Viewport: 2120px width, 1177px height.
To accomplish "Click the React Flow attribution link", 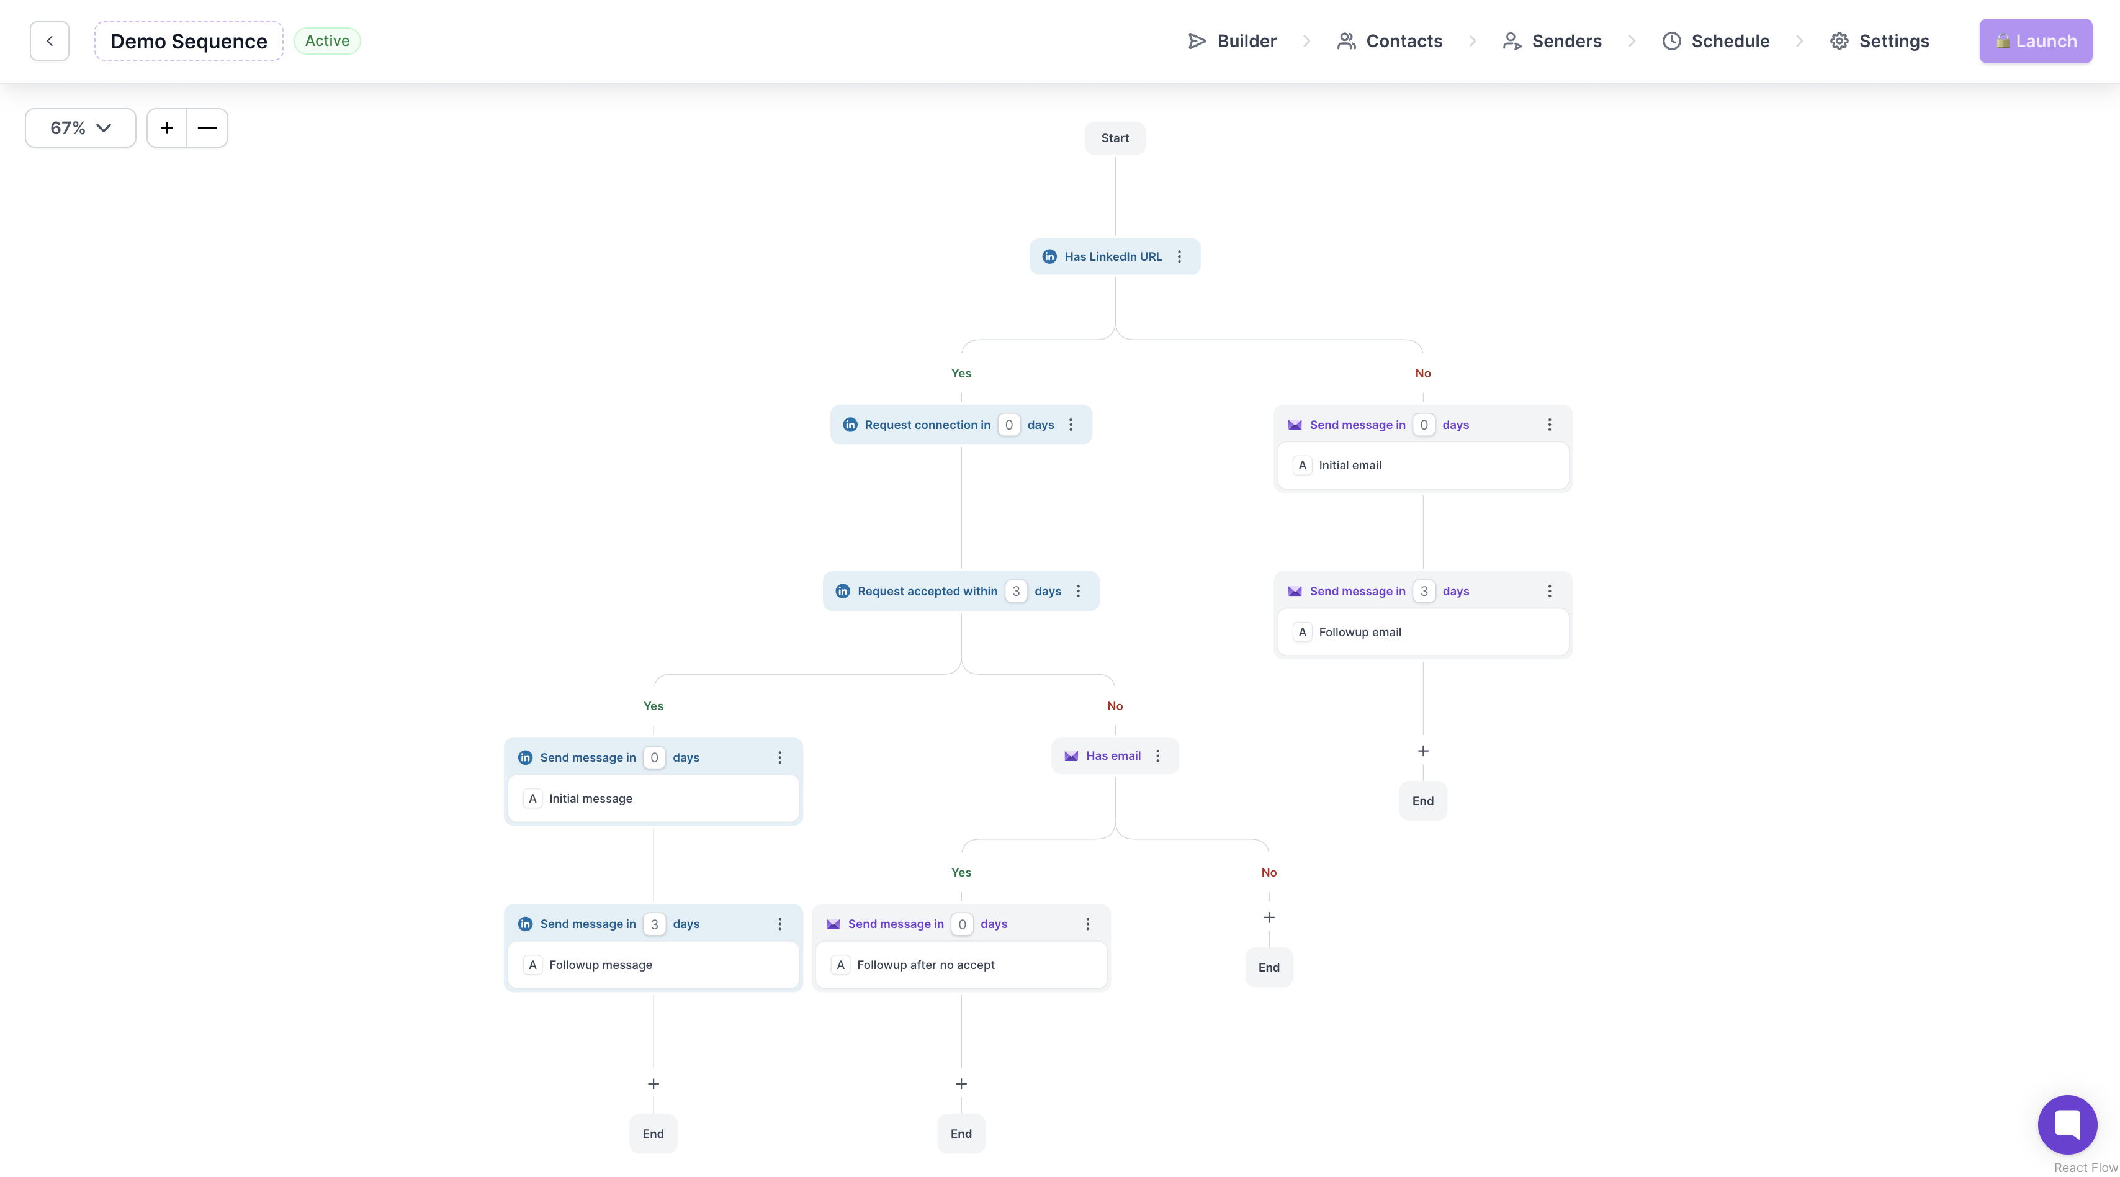I will click(2085, 1168).
